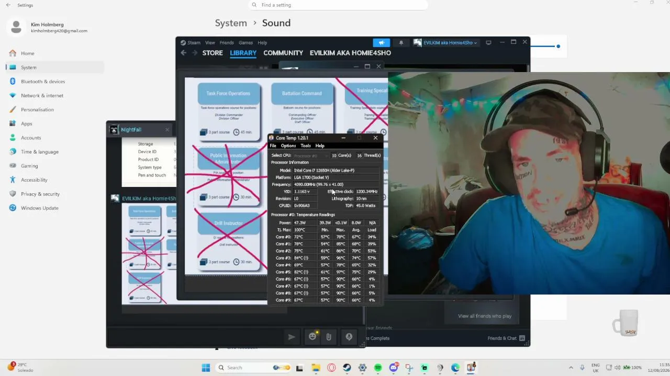
Task: Open Privacy & security settings
Action: click(40, 194)
